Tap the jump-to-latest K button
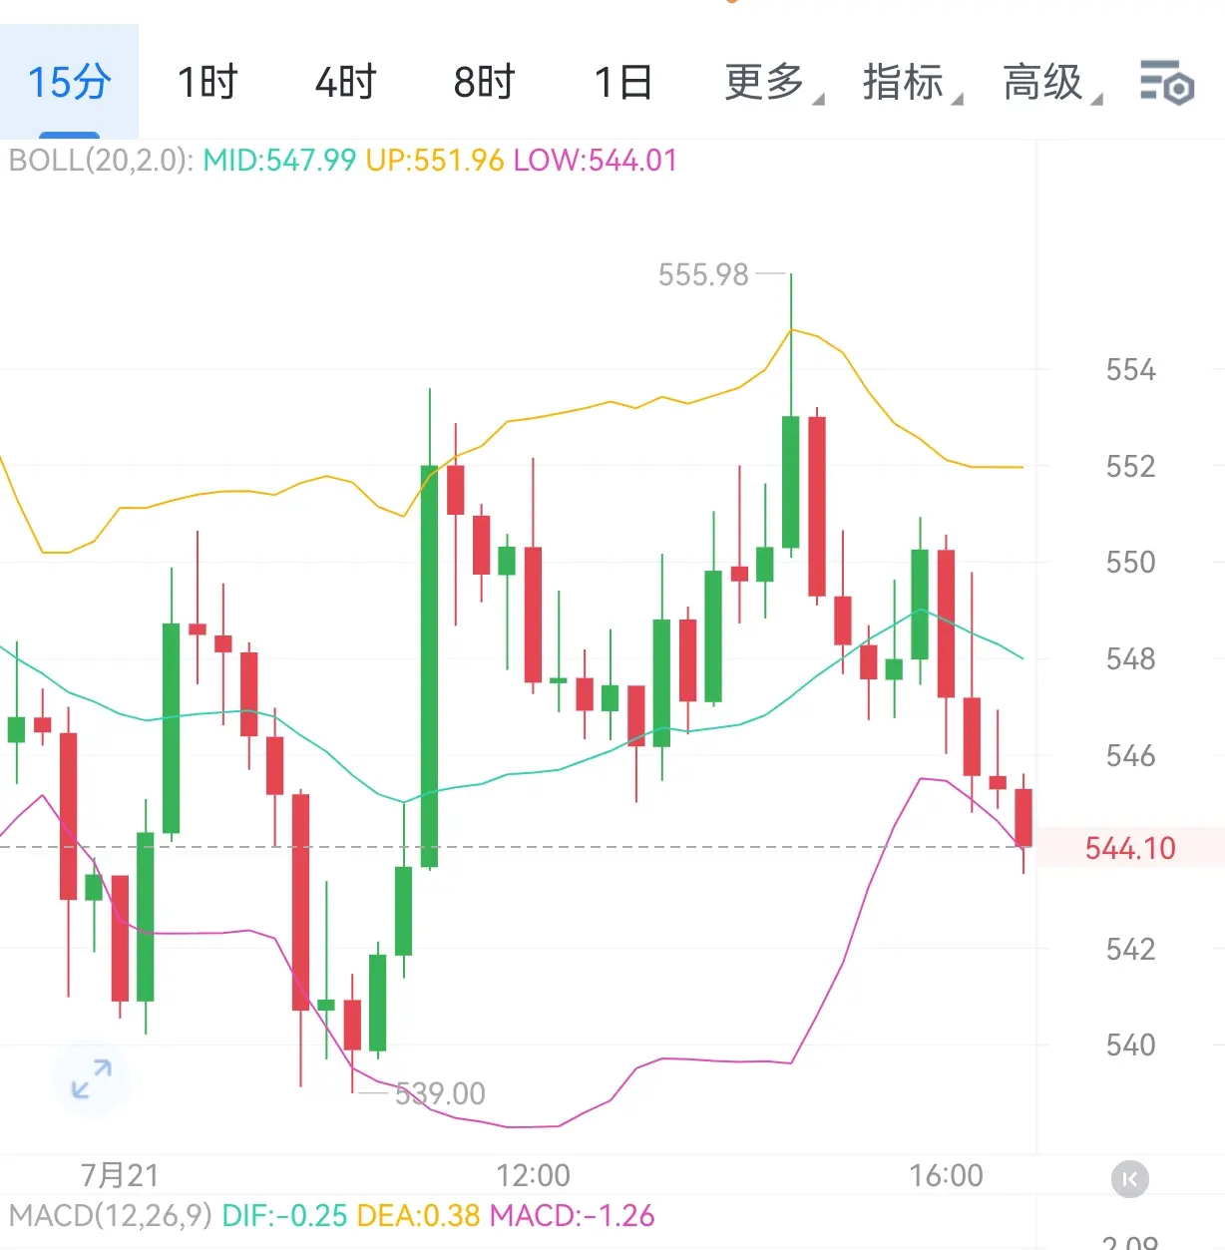 [1130, 1179]
